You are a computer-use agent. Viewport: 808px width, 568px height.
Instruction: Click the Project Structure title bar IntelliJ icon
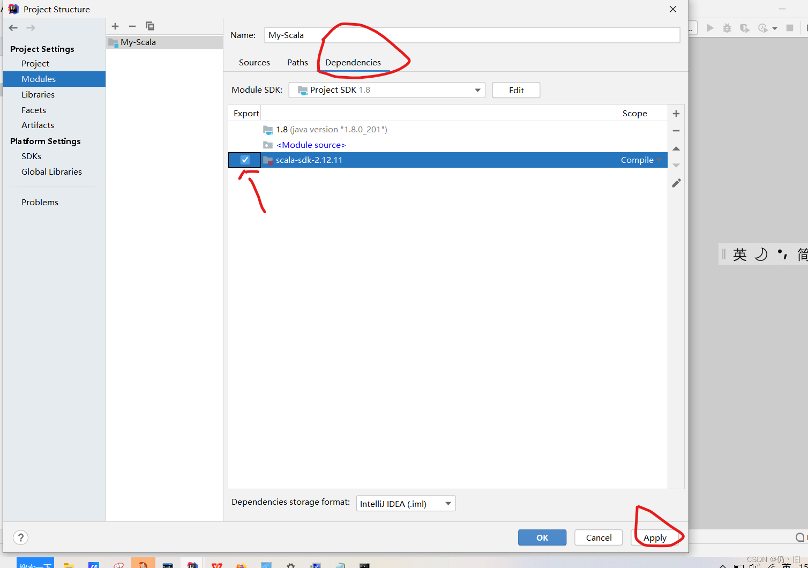(13, 9)
